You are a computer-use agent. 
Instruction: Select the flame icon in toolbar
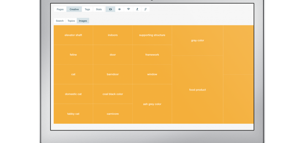pos(137,9)
